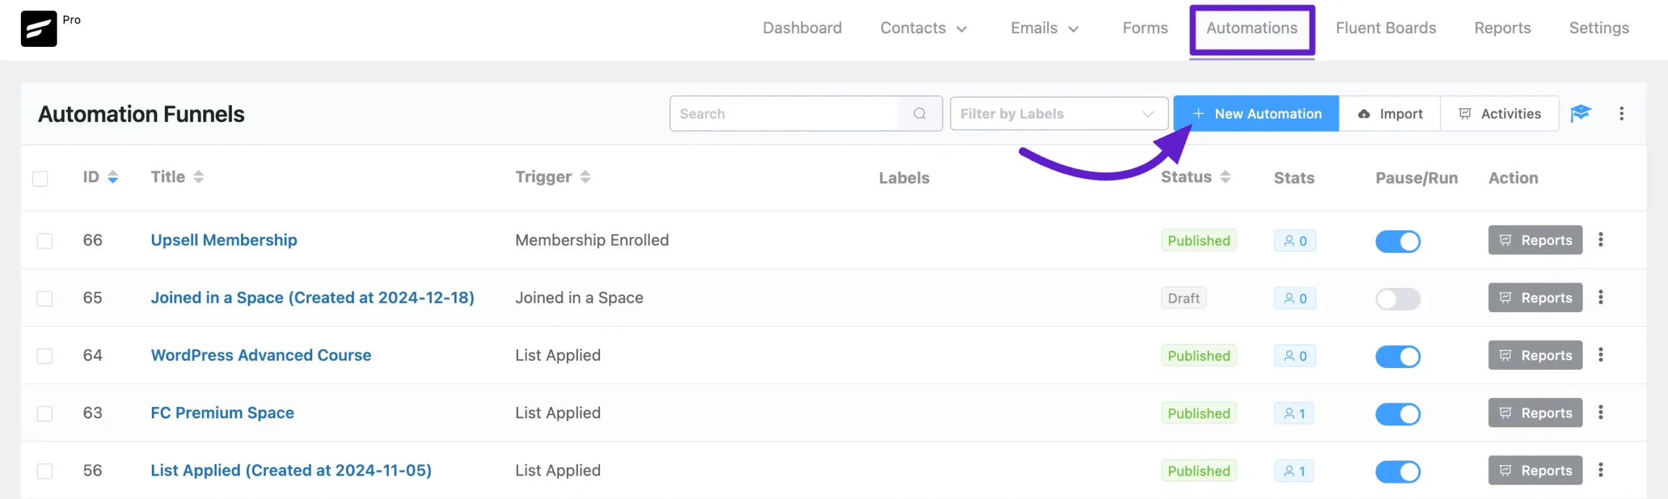Click subscriber stats badge for Upsell Membership
This screenshot has width=1668, height=499.
click(1295, 241)
